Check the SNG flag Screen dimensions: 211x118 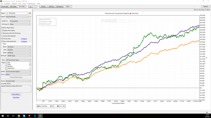[6, 63]
